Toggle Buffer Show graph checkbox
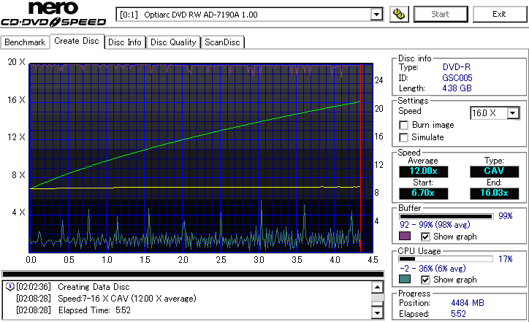The height and width of the screenshot is (322, 529). click(425, 237)
